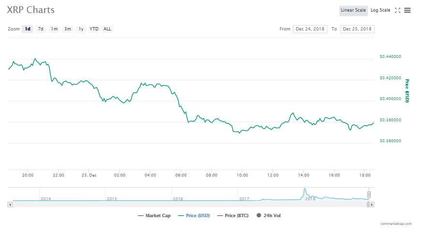
Task: Edit the To date field
Action: pyautogui.click(x=357, y=29)
